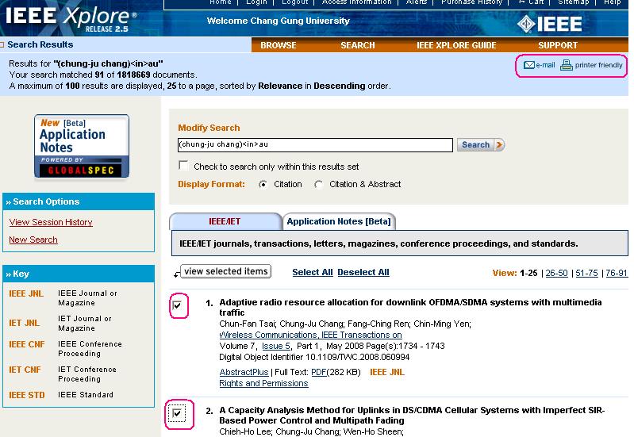Screen dimensions: 634x437
Task: Open the PDF full text link
Action: [x=319, y=372]
